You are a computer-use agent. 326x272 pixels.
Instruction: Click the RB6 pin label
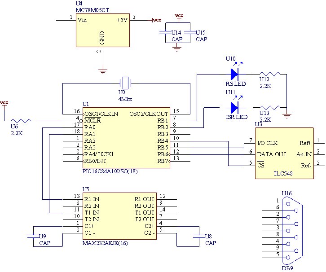[163, 154]
